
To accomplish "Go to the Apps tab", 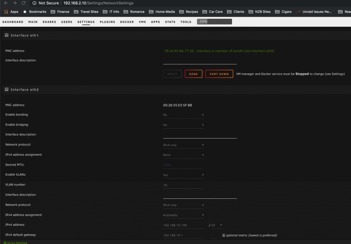I will coord(155,22).
